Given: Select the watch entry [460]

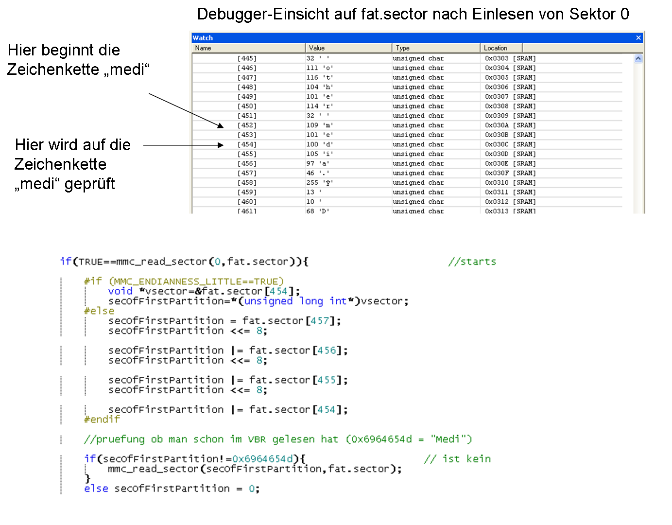Looking at the screenshot, I should (x=247, y=202).
